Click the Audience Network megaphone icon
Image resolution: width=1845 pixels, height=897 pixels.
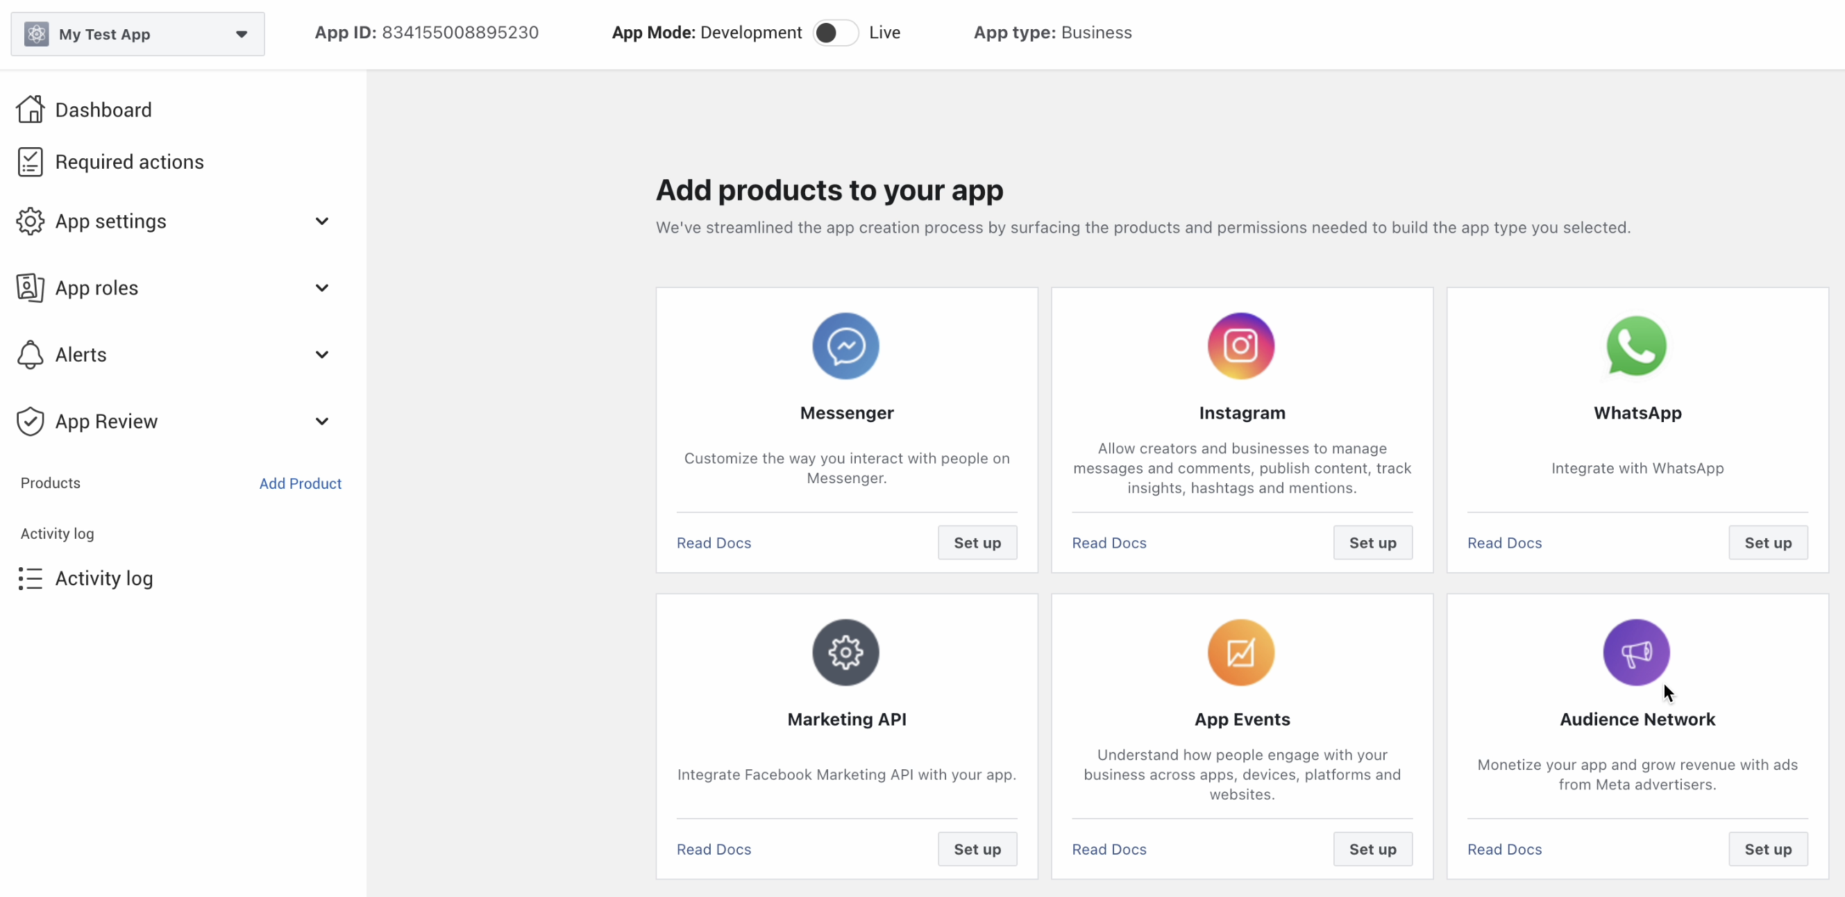click(x=1637, y=652)
